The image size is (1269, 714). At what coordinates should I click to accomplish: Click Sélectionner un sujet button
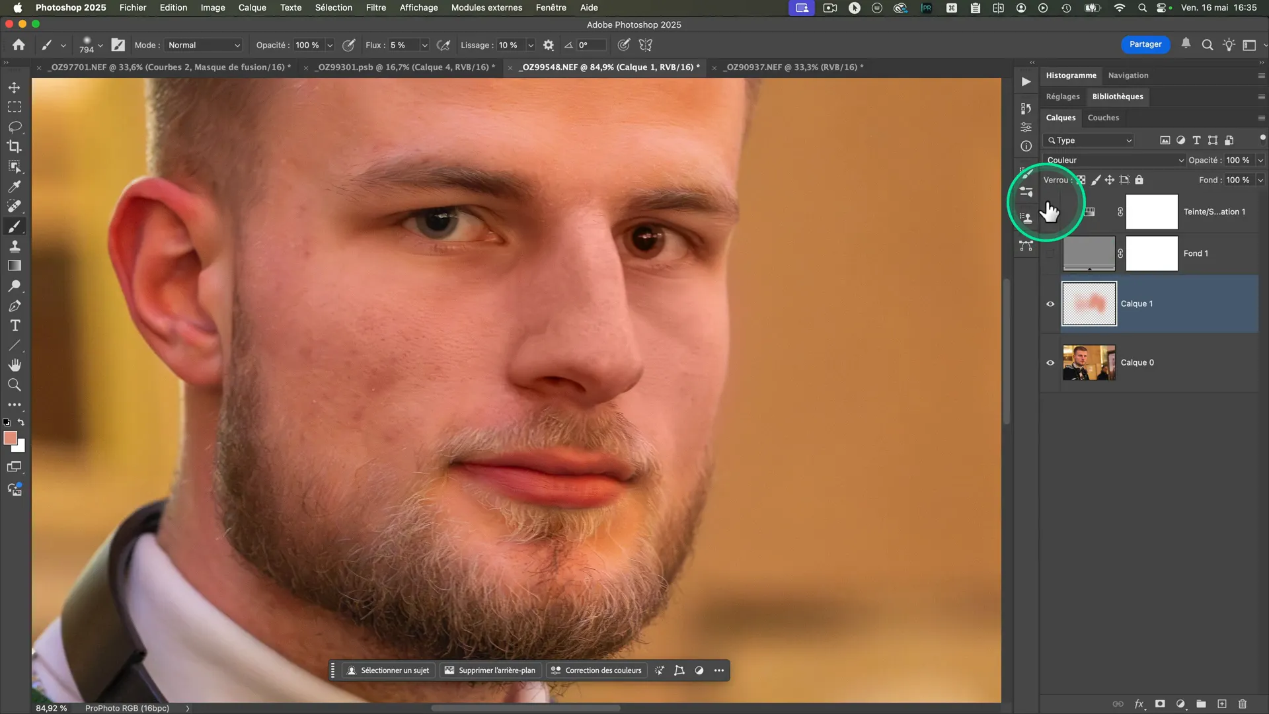[389, 670]
